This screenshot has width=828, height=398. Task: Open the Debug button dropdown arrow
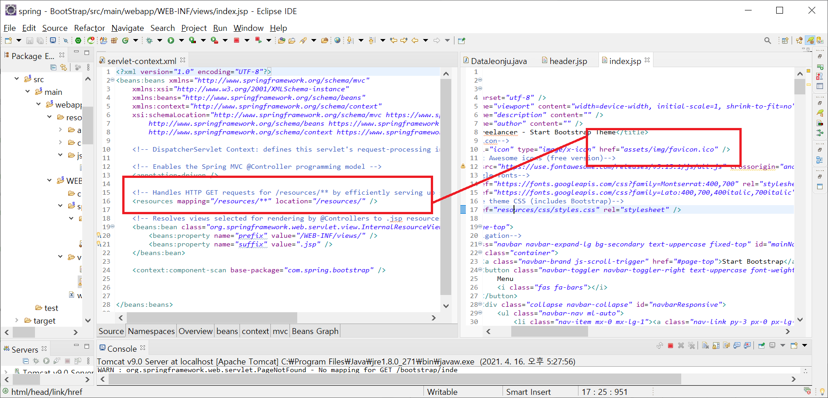coord(160,40)
